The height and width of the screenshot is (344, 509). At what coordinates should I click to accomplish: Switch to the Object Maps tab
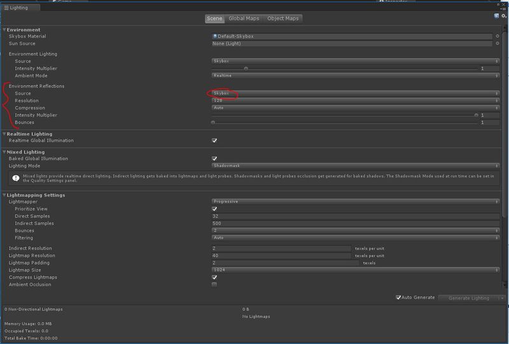click(x=282, y=18)
